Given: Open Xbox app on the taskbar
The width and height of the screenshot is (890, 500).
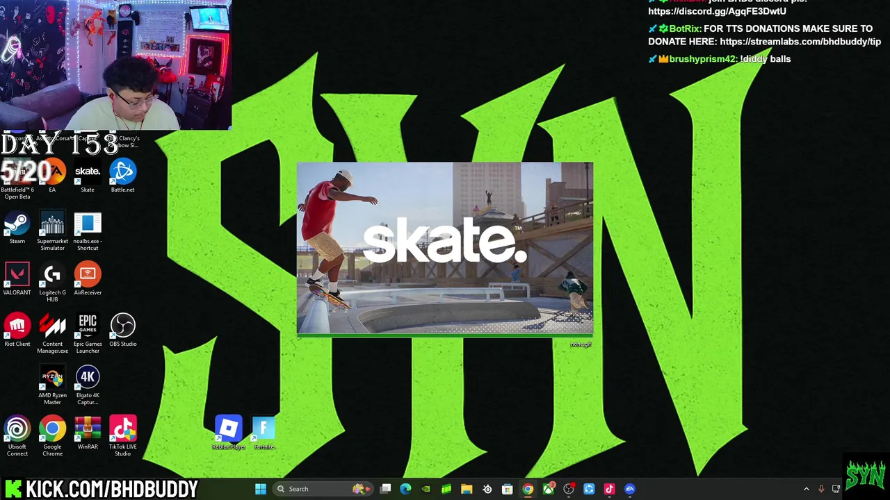Looking at the screenshot, I should pos(549,489).
